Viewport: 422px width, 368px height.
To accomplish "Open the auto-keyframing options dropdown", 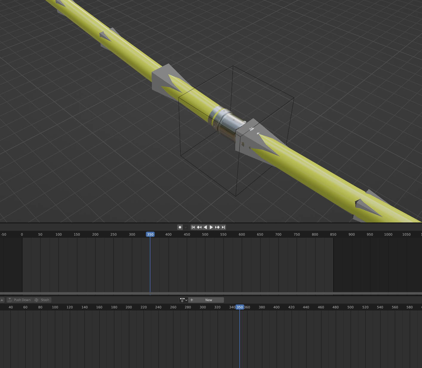I will (x=186, y=227).
